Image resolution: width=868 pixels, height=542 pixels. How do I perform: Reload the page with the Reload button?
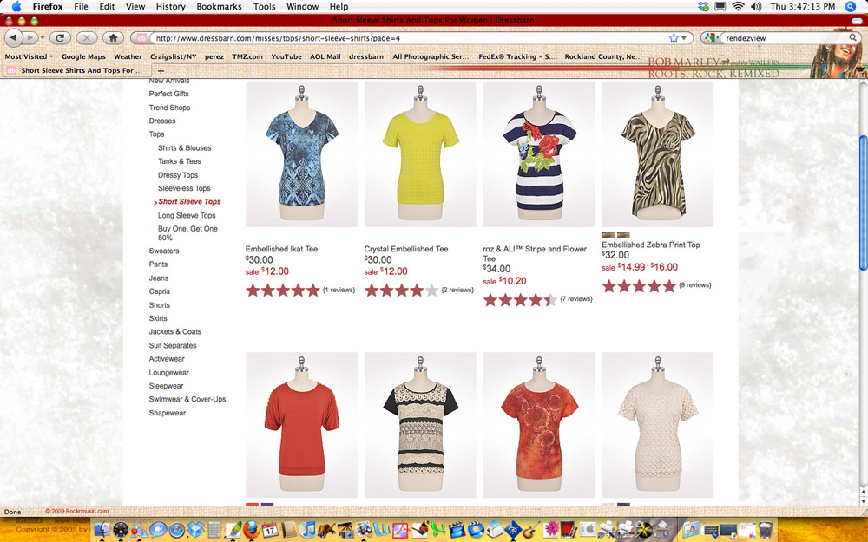point(60,37)
